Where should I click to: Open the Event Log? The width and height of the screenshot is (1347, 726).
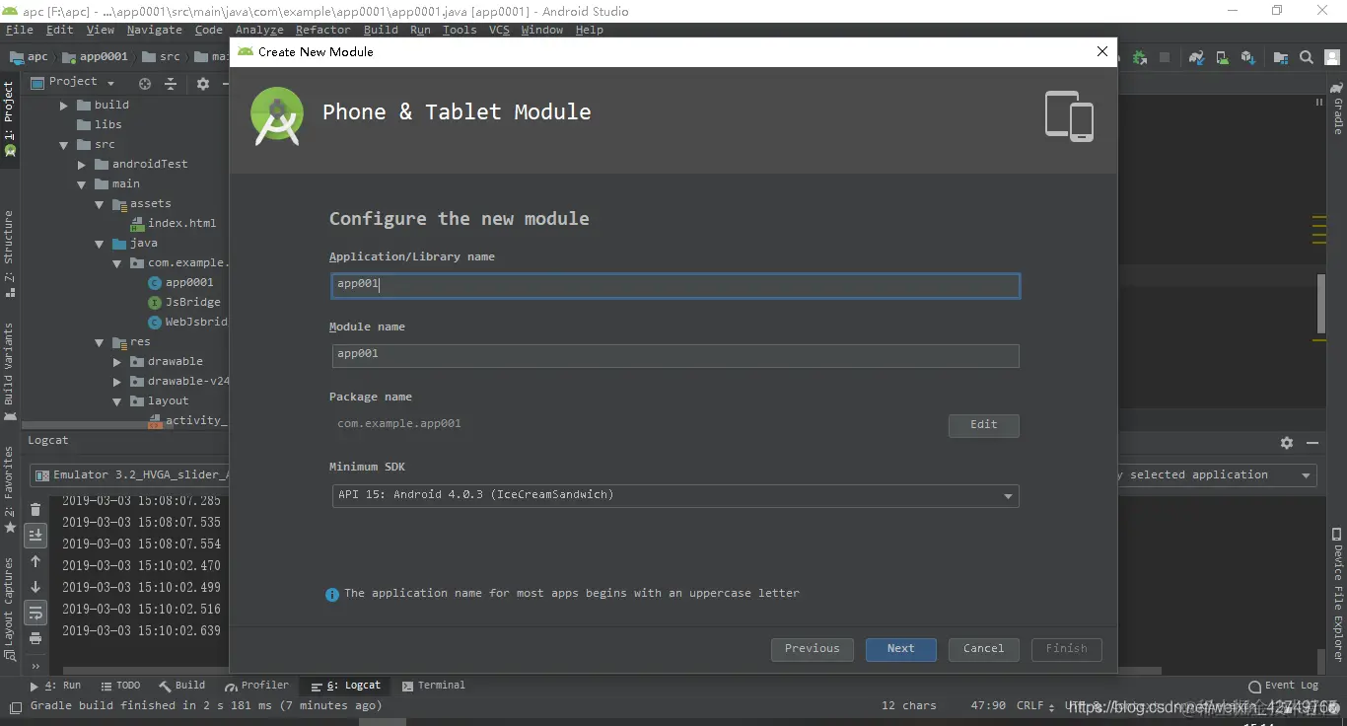point(1283,686)
